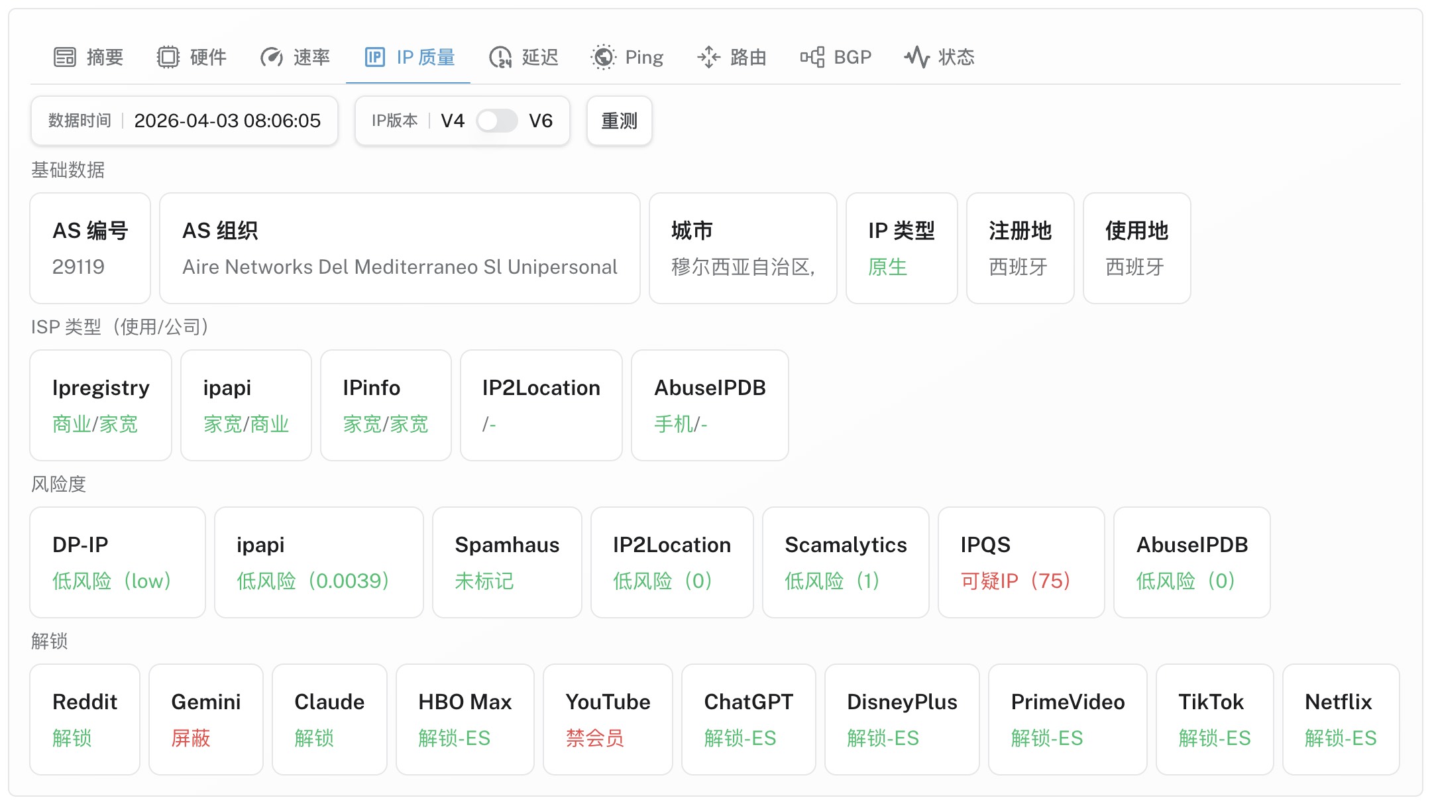Click the Claude unlock card
The width and height of the screenshot is (1434, 806).
(329, 720)
